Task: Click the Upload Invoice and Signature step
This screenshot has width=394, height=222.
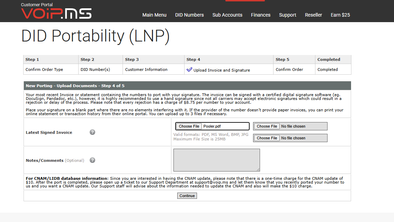Action: 222,70
